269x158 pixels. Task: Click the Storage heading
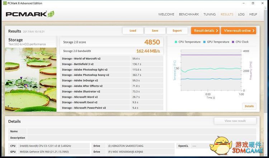pyautogui.click(x=16, y=40)
